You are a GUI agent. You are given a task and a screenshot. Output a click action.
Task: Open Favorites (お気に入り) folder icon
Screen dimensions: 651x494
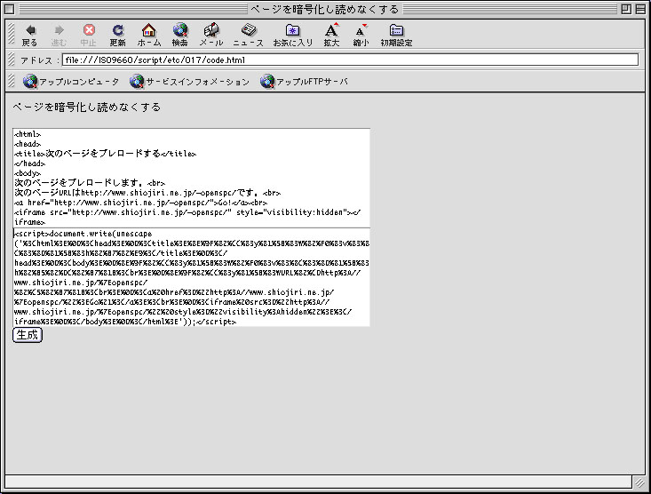click(293, 35)
